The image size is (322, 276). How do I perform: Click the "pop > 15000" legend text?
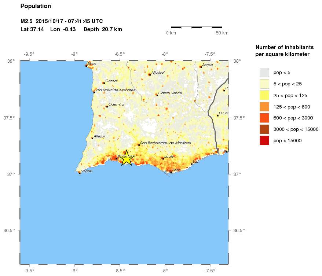click(x=288, y=140)
